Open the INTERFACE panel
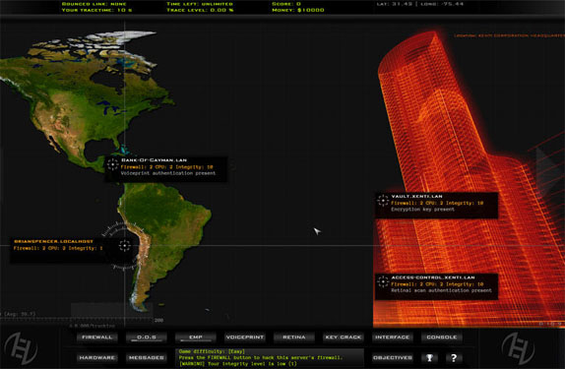Screen dimensions: 565x369 pyautogui.click(x=393, y=338)
